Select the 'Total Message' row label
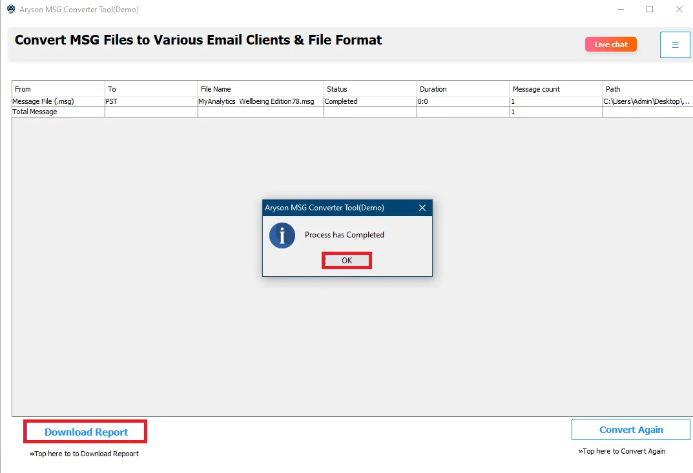 click(x=58, y=112)
